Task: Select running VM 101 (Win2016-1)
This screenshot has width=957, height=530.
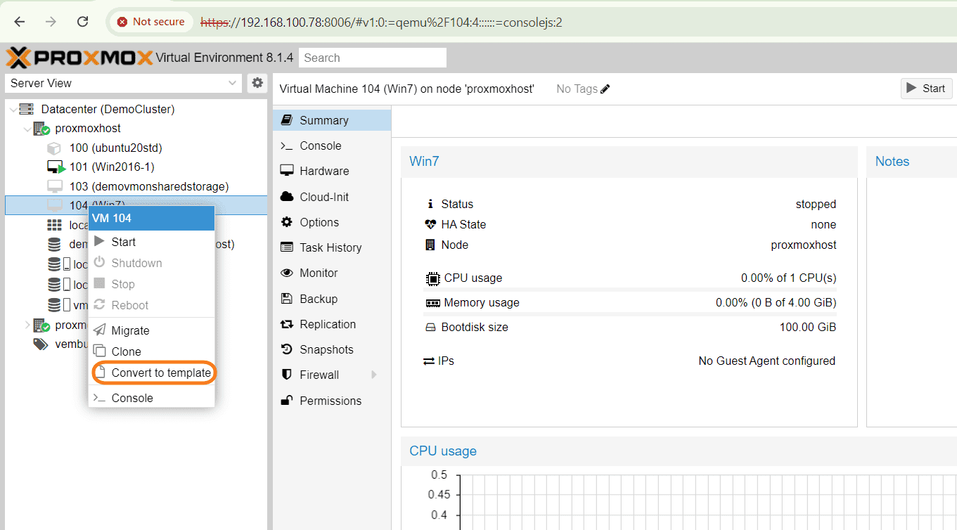Action: point(112,167)
